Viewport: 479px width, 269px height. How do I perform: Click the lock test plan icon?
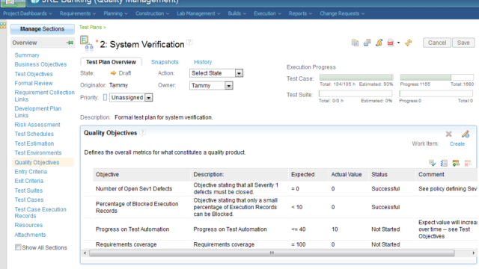(379, 43)
